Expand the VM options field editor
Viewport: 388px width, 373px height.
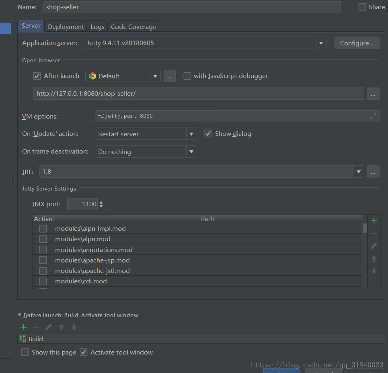point(373,116)
